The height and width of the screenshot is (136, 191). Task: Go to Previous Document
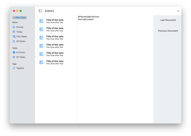pyautogui.click(x=168, y=31)
